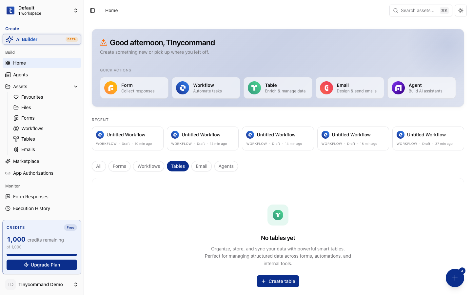Open the Untitled Workflow from 10 min ago

(128, 139)
